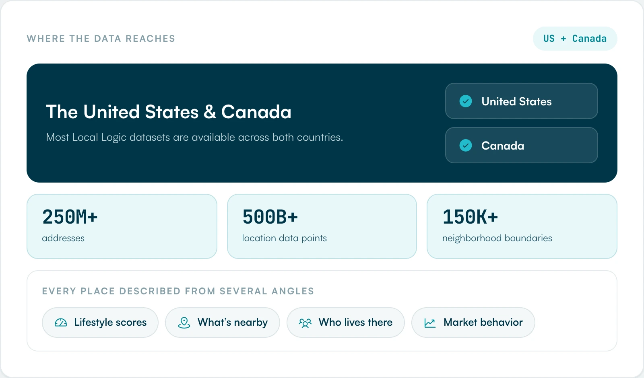Choose the Who lives there pill
Image resolution: width=644 pixels, height=378 pixels.
click(x=345, y=323)
